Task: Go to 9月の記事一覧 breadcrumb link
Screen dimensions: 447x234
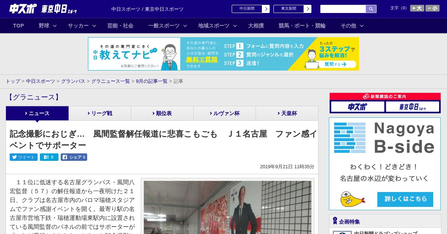Action: pos(152,81)
